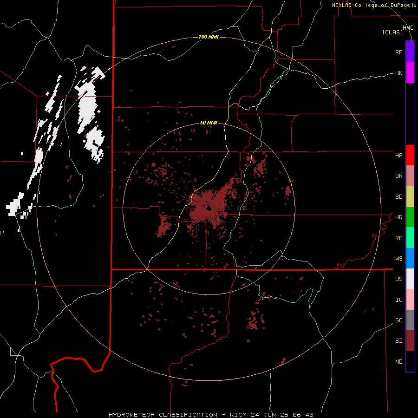The width and height of the screenshot is (418, 418).
Task: Click the RF legend label
Action: pyautogui.click(x=398, y=52)
